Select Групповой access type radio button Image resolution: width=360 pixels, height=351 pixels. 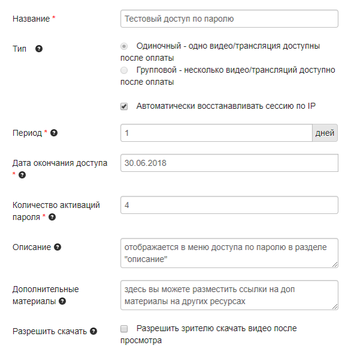click(124, 70)
